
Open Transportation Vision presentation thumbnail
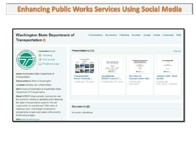coord(85,65)
